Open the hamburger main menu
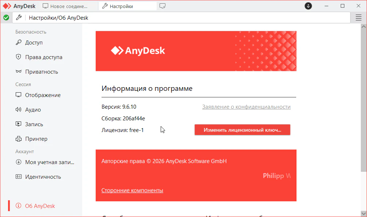Viewport: 367px width, 217px height. (x=358, y=18)
